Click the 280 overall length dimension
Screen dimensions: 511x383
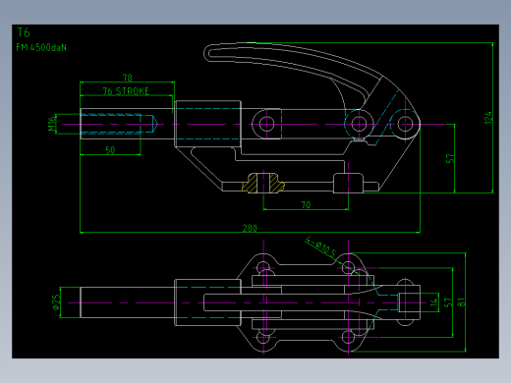250,228
